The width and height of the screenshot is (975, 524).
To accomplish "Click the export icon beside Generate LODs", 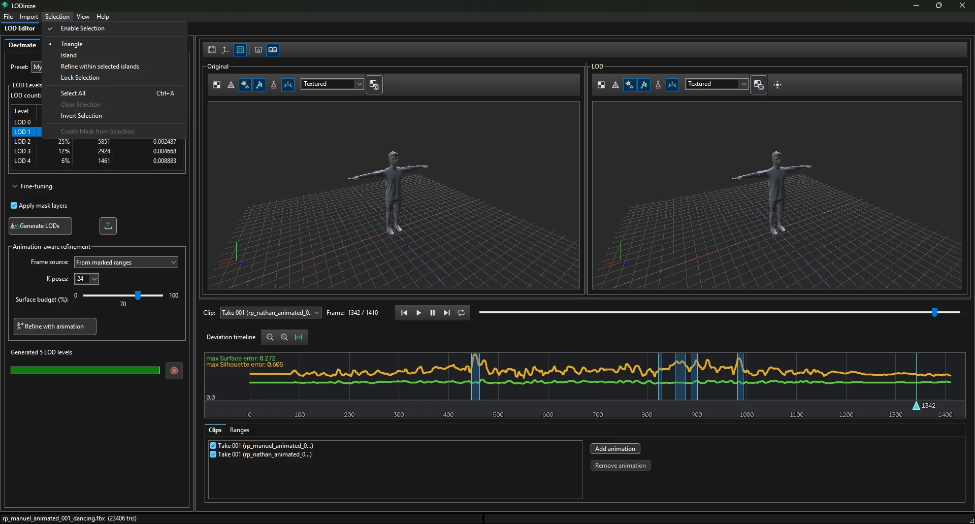I will tap(108, 226).
